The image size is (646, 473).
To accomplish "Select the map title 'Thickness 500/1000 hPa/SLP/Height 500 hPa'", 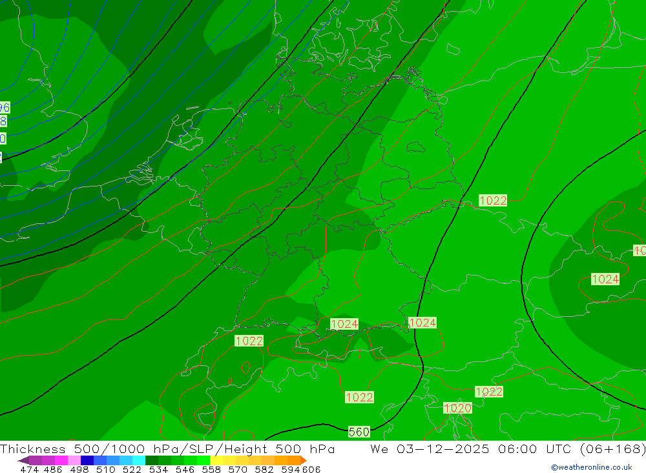I will [167, 448].
